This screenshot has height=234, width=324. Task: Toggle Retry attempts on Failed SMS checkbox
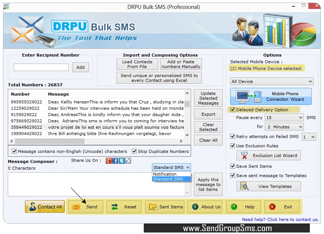[x=232, y=137]
